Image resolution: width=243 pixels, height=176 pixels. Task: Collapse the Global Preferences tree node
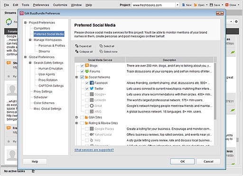coord(25,57)
